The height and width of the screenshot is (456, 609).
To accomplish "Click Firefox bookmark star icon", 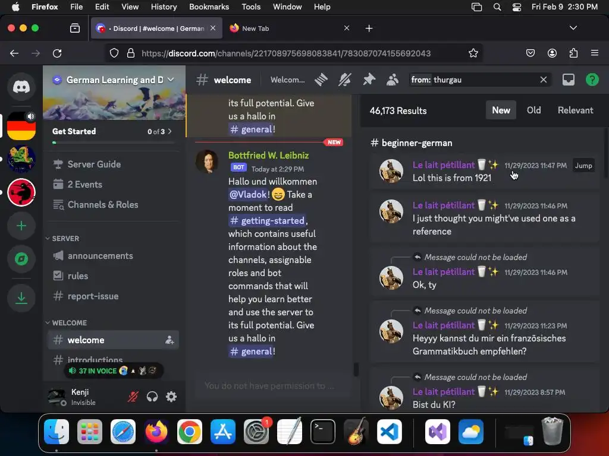I will [473, 53].
